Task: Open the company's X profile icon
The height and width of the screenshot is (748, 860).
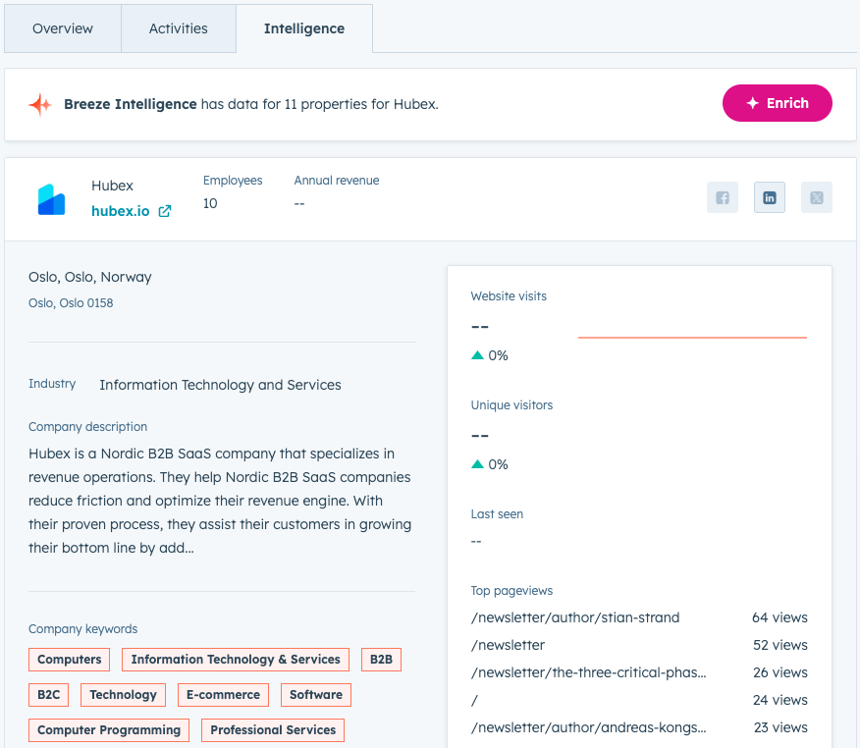Action: tap(816, 197)
